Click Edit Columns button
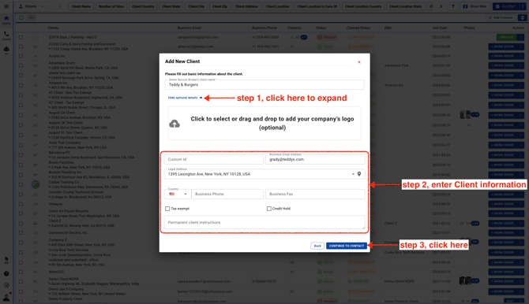 click(x=501, y=17)
